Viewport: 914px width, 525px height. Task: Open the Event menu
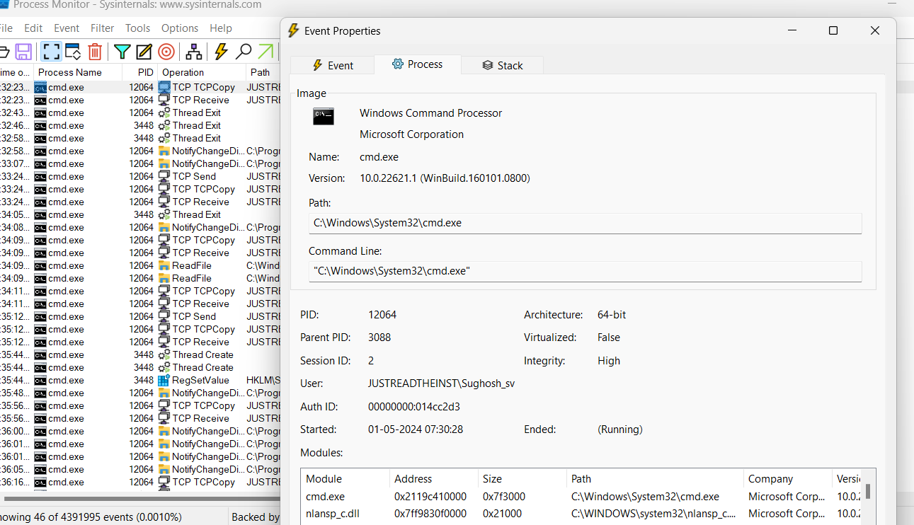(x=67, y=28)
